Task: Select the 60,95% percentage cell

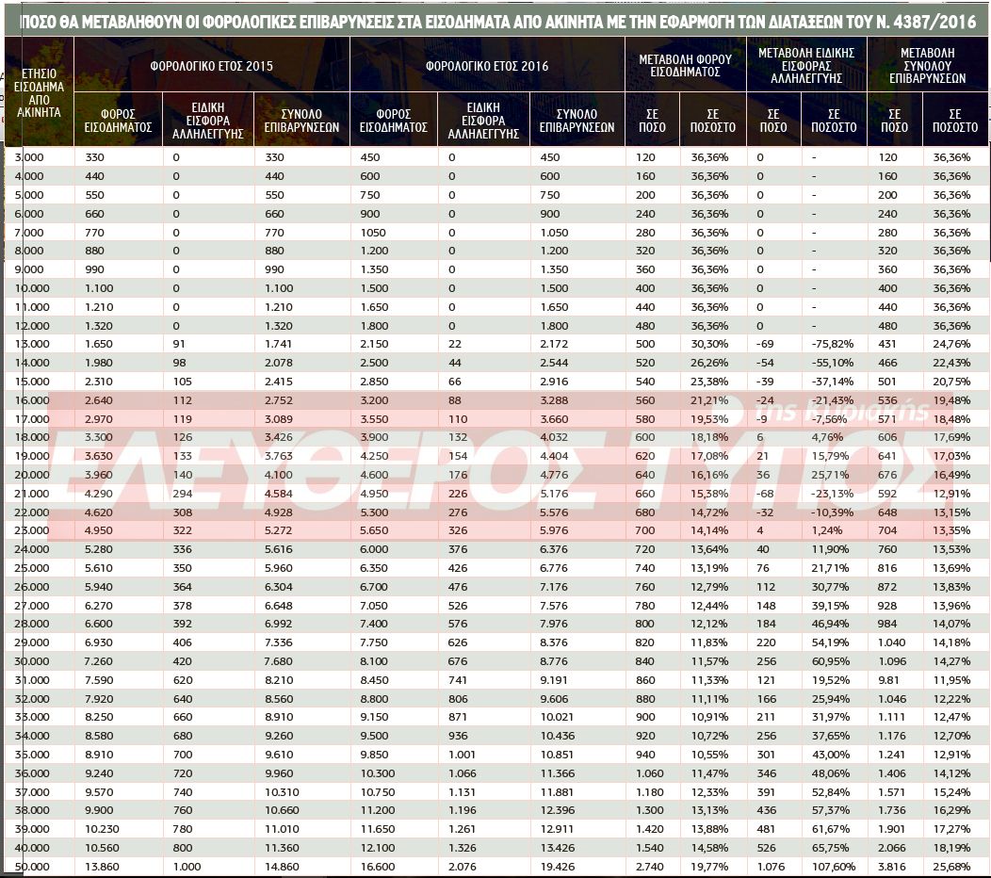Action: [832, 661]
